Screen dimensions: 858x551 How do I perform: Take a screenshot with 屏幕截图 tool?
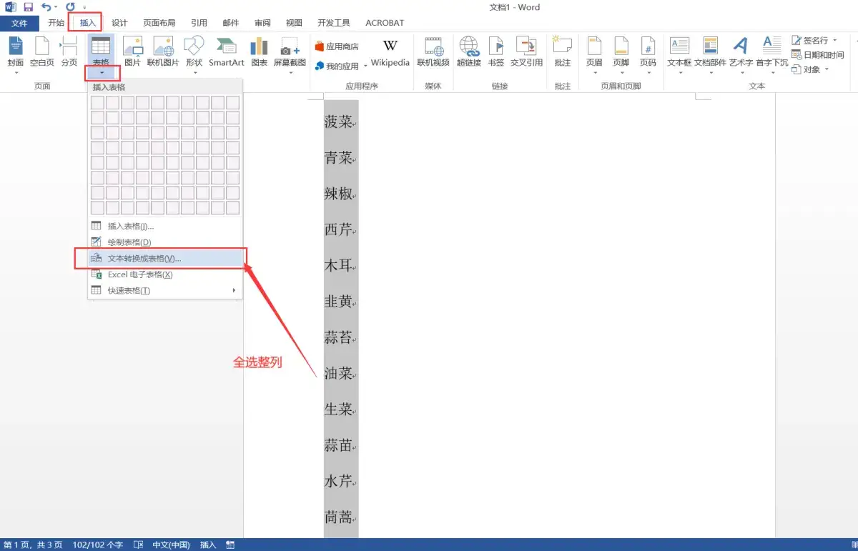point(289,54)
